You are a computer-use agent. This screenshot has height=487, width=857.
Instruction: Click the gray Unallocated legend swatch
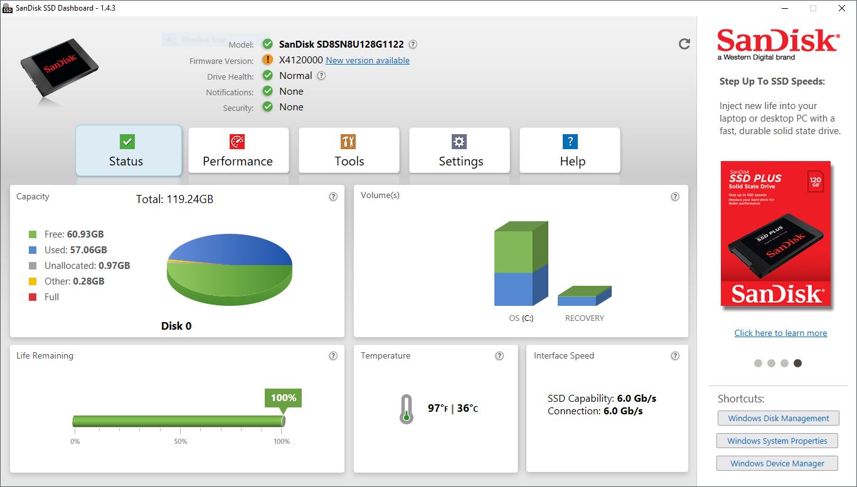pos(33,266)
